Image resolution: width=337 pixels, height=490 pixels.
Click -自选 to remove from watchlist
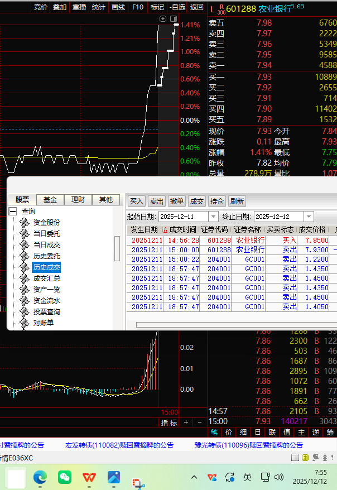coord(177,7)
